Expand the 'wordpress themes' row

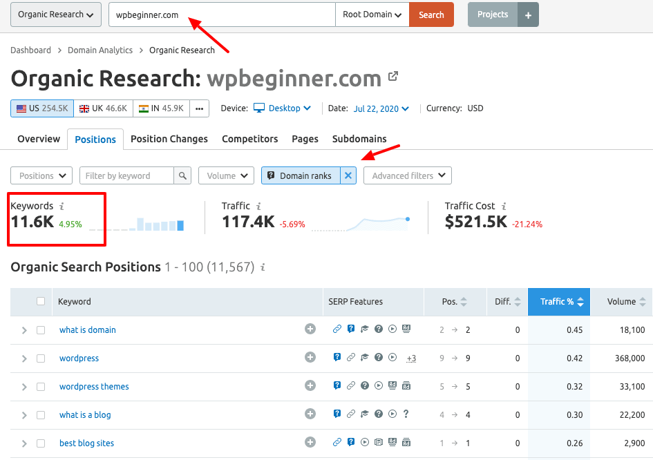click(x=24, y=387)
